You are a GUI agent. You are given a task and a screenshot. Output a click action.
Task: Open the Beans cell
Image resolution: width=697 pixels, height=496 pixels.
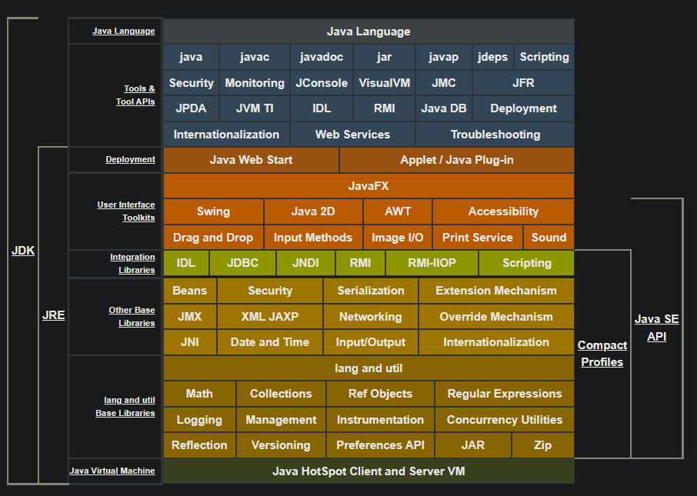(x=190, y=291)
